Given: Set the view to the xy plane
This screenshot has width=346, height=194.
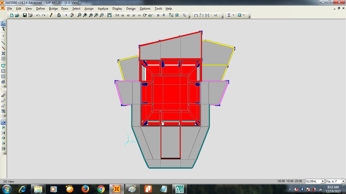Looking at the screenshot, I should (123, 15).
